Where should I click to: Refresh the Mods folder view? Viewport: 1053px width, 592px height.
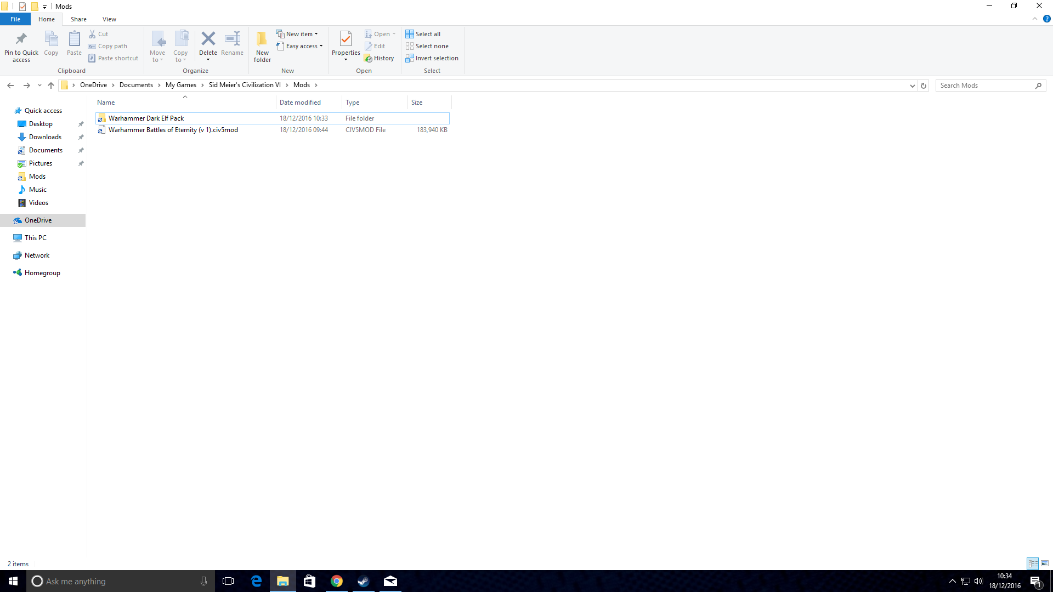924,86
